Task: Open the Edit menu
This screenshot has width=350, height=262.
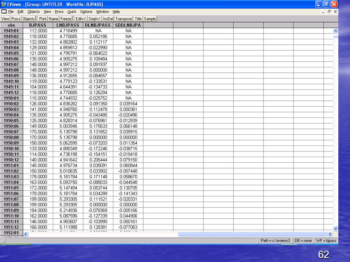Action: [20, 12]
